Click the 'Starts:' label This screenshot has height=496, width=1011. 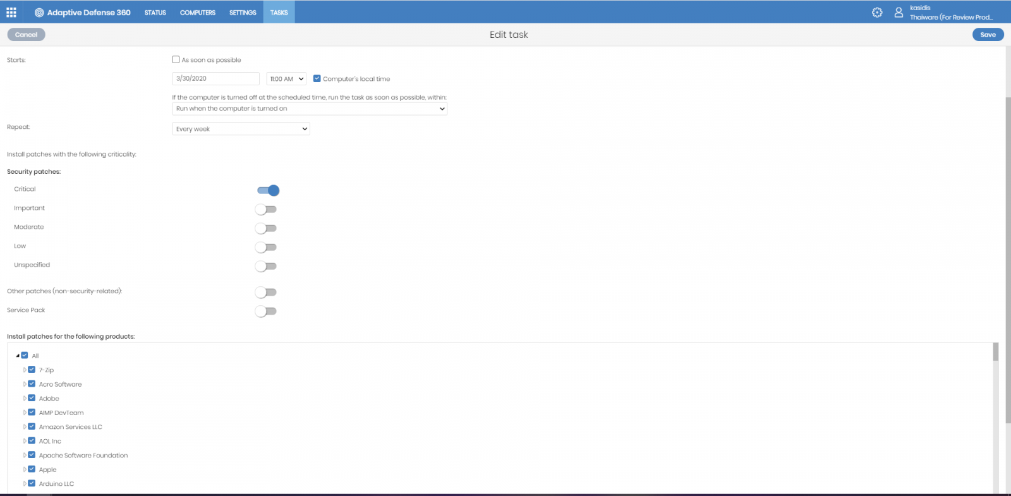tap(16, 60)
